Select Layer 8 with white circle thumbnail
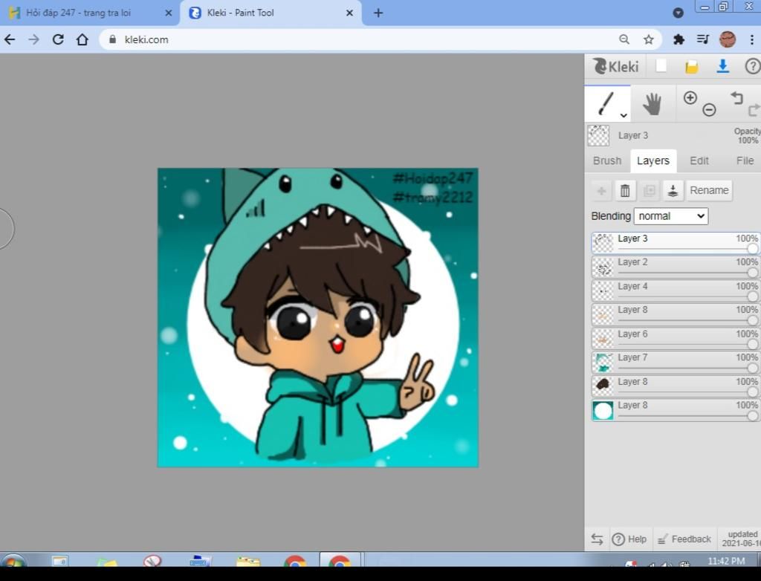This screenshot has width=761, height=581. point(676,409)
